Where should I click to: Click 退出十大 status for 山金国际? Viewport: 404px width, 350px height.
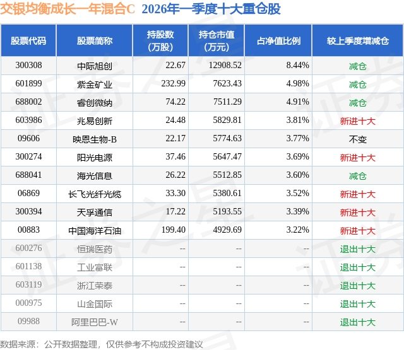tap(358, 304)
